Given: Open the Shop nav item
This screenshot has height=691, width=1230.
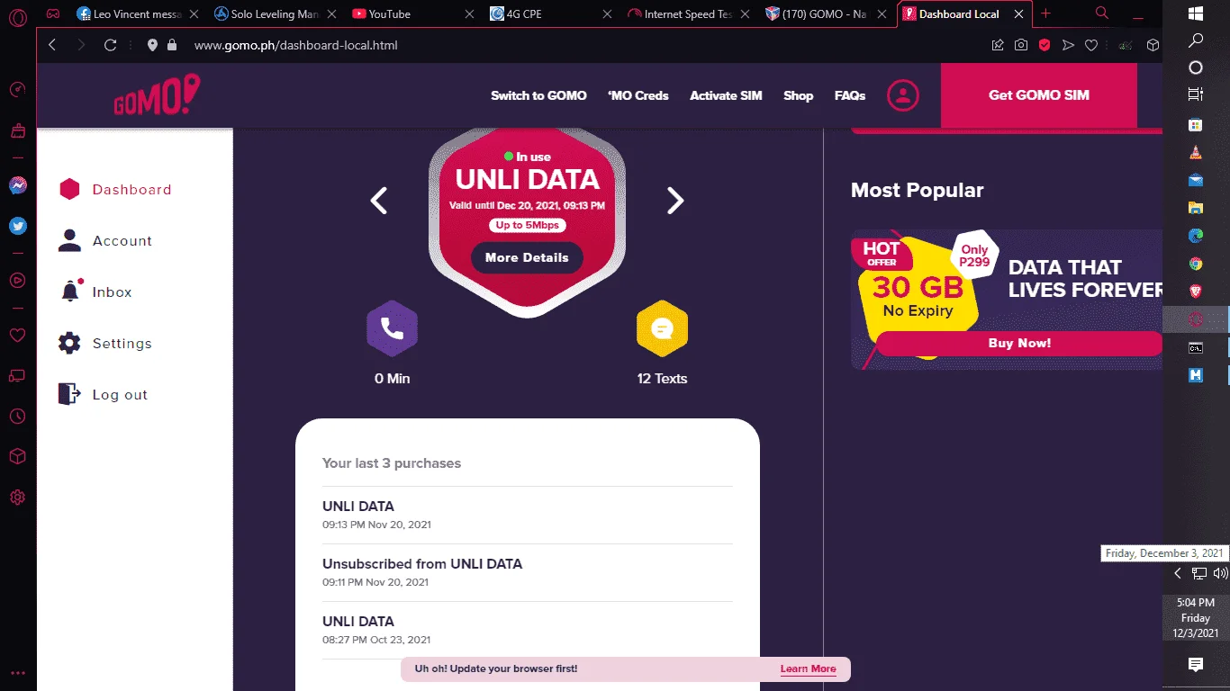Looking at the screenshot, I should click(798, 95).
